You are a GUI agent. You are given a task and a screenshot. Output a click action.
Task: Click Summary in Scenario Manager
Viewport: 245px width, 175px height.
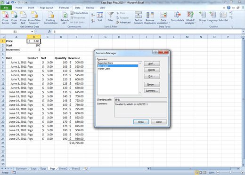coord(152,91)
